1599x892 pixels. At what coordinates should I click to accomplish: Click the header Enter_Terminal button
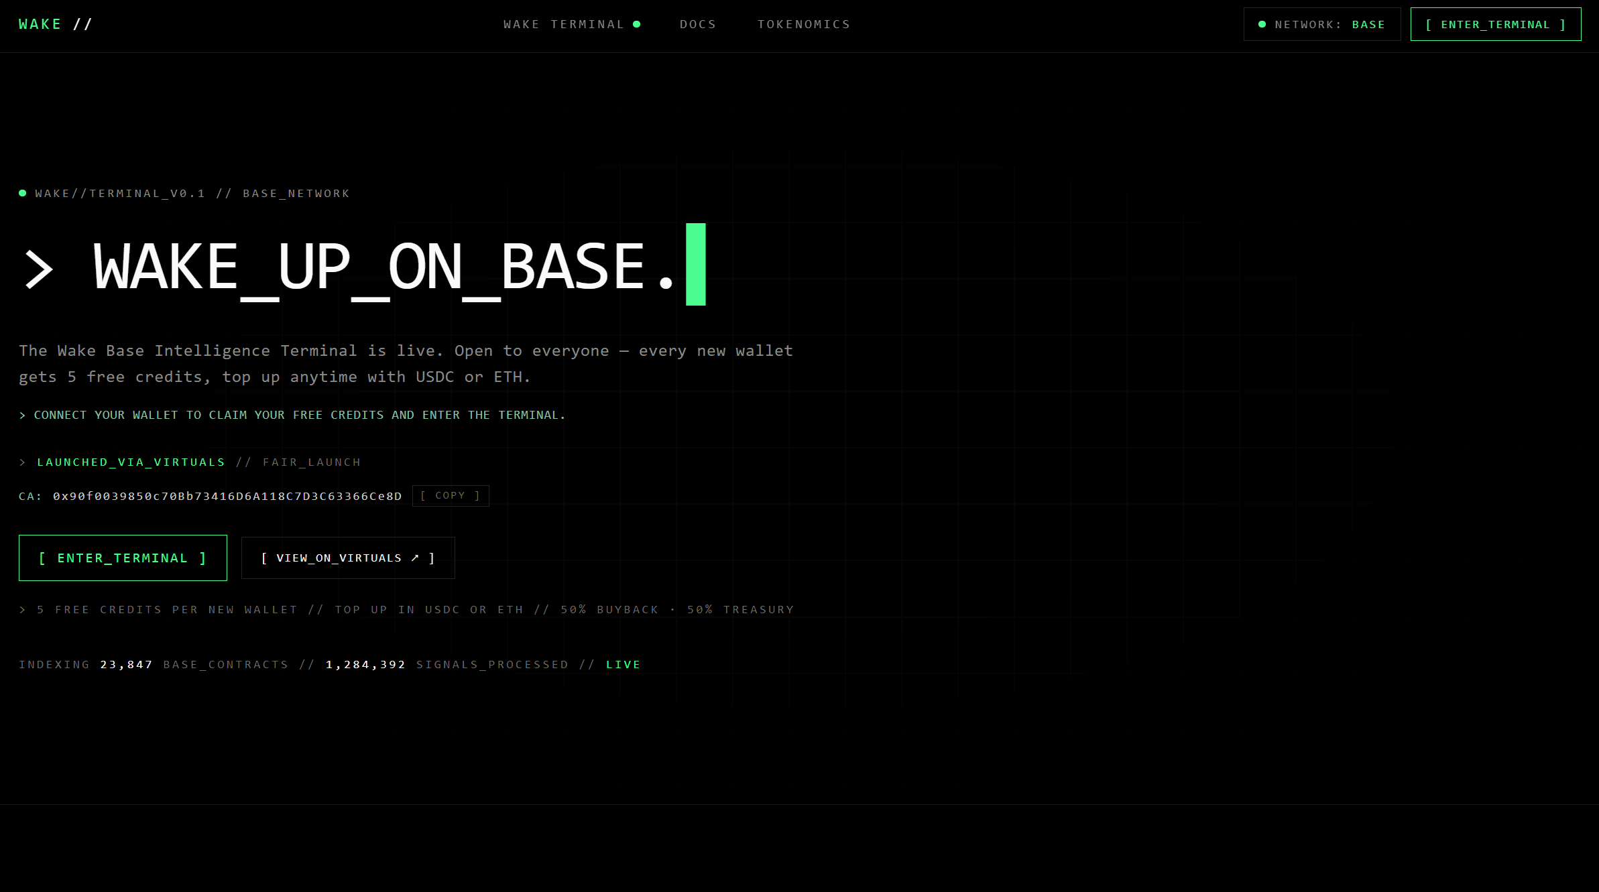coord(1496,24)
